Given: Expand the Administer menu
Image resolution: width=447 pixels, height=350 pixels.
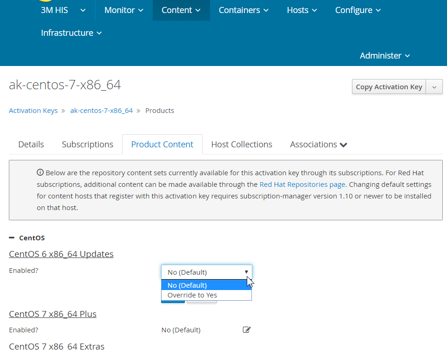Looking at the screenshot, I should pos(385,55).
